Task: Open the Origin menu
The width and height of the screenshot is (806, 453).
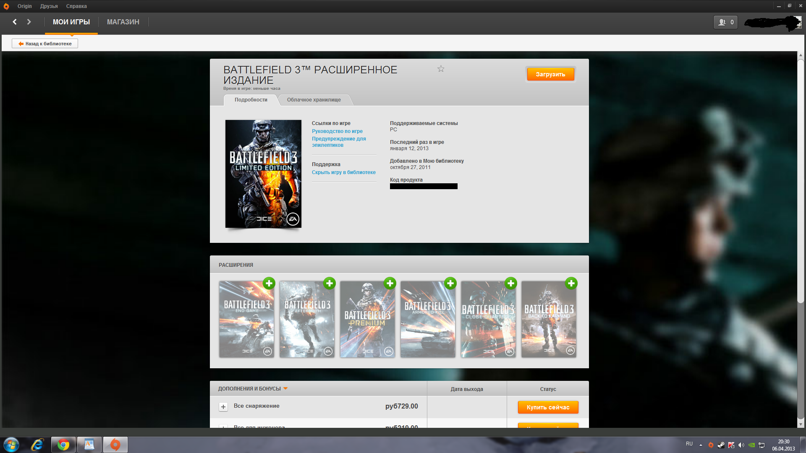Action: point(25,6)
